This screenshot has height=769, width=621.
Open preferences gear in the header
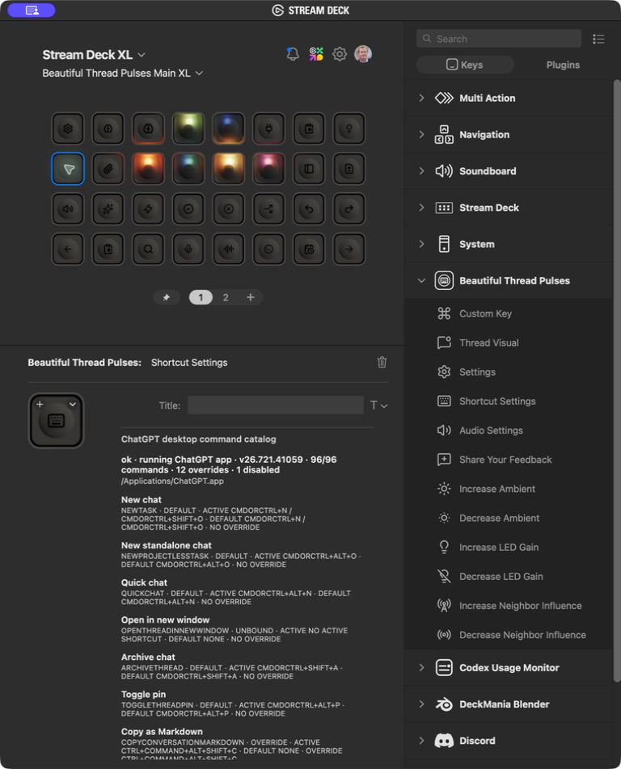(340, 54)
